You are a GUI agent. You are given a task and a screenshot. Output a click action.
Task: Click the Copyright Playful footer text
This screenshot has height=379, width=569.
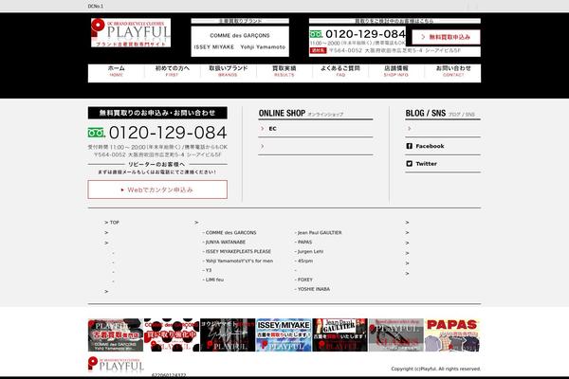click(436, 369)
